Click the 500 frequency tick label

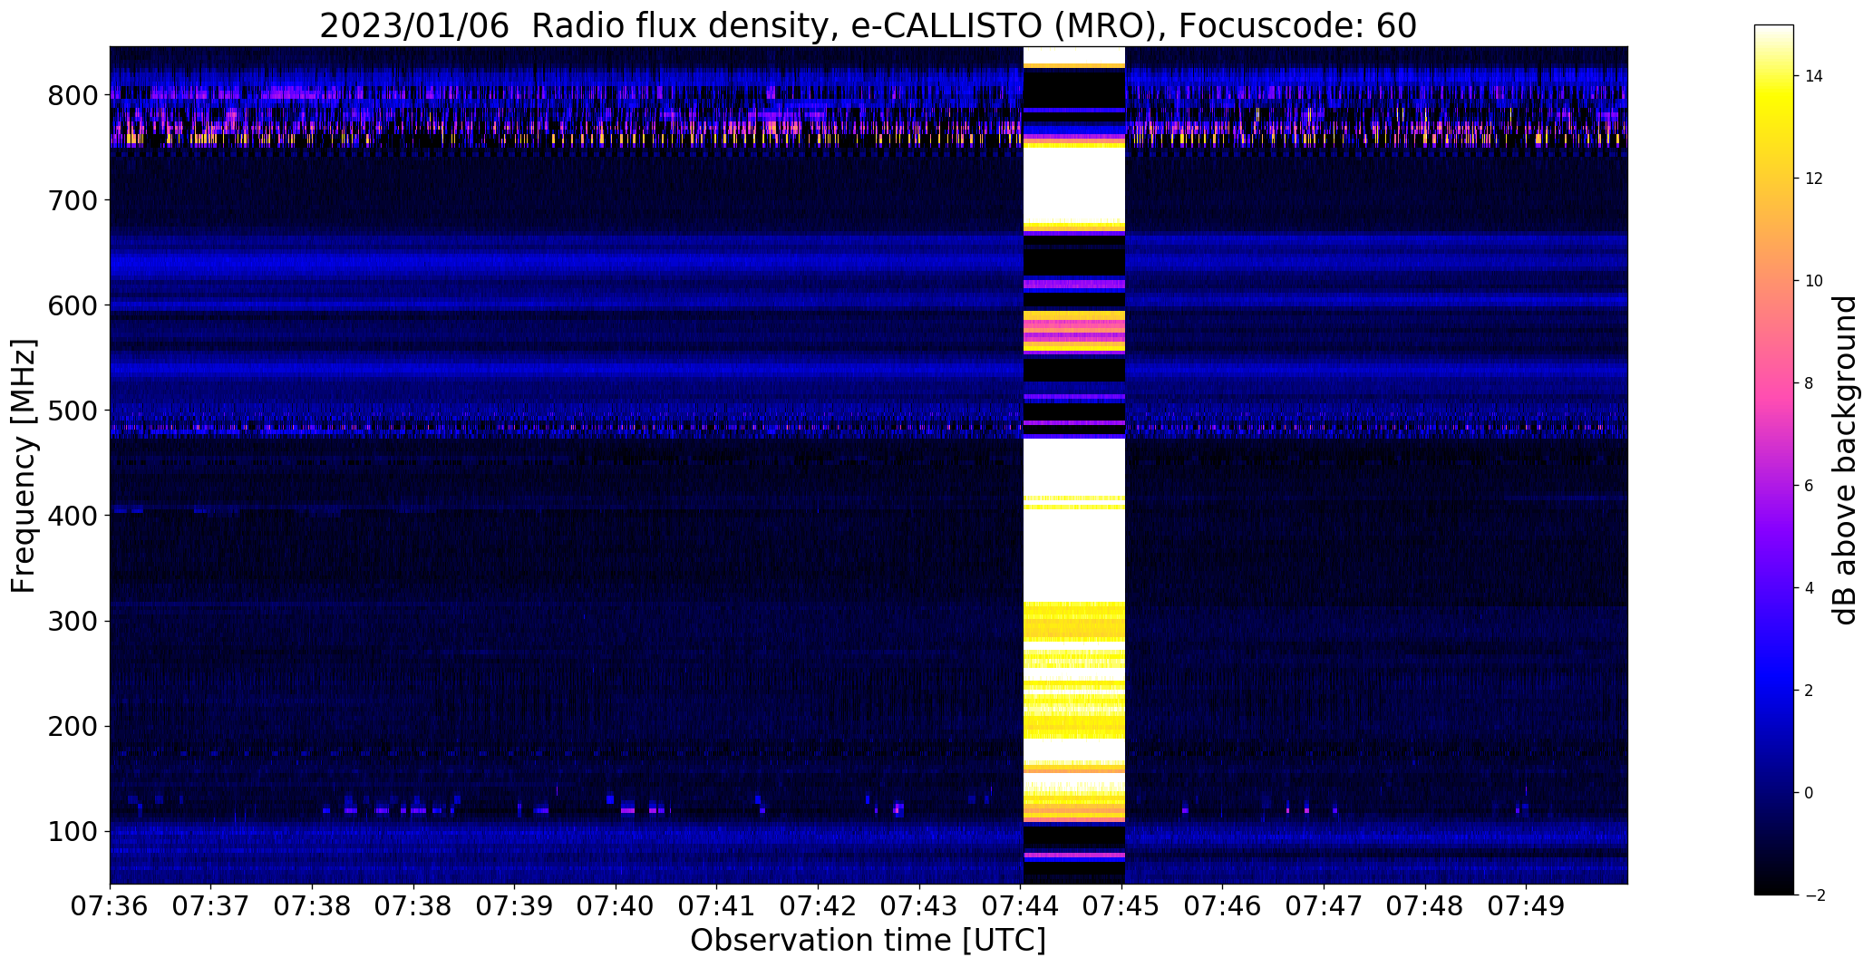72,411
